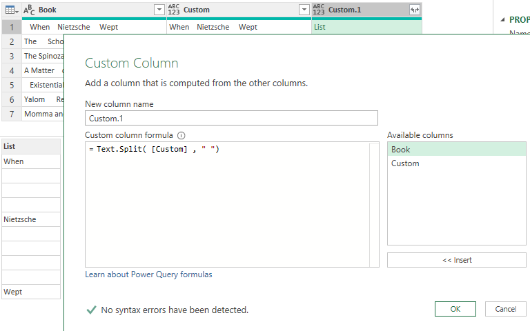Select Book in Available columns
Image resolution: width=530 pixels, height=331 pixels.
[x=457, y=149]
